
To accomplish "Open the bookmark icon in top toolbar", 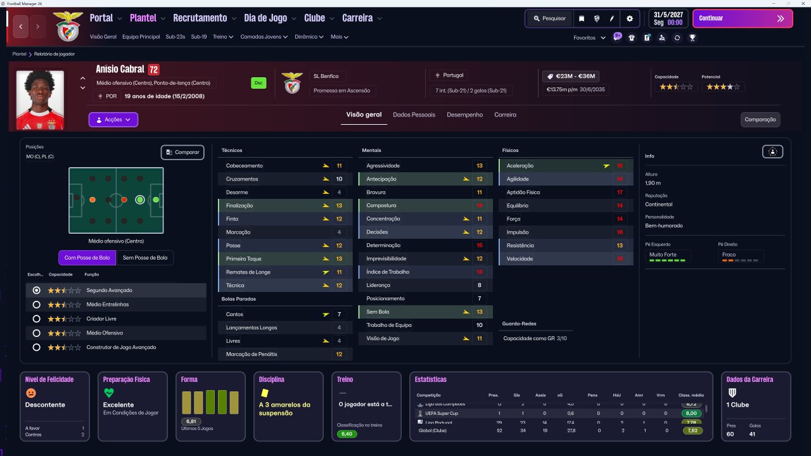I will [x=582, y=18].
